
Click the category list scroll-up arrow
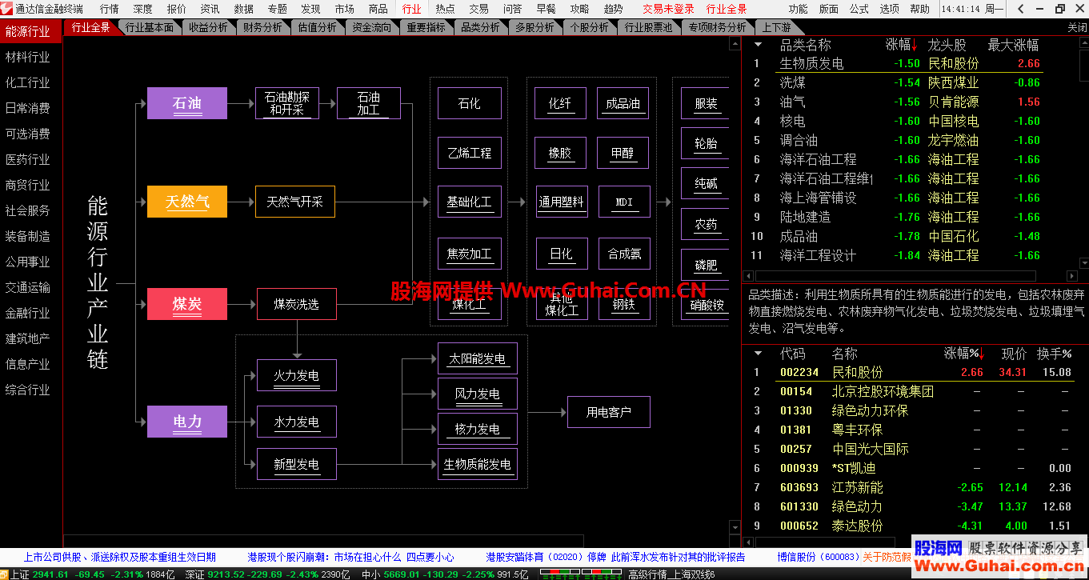pos(1083,43)
